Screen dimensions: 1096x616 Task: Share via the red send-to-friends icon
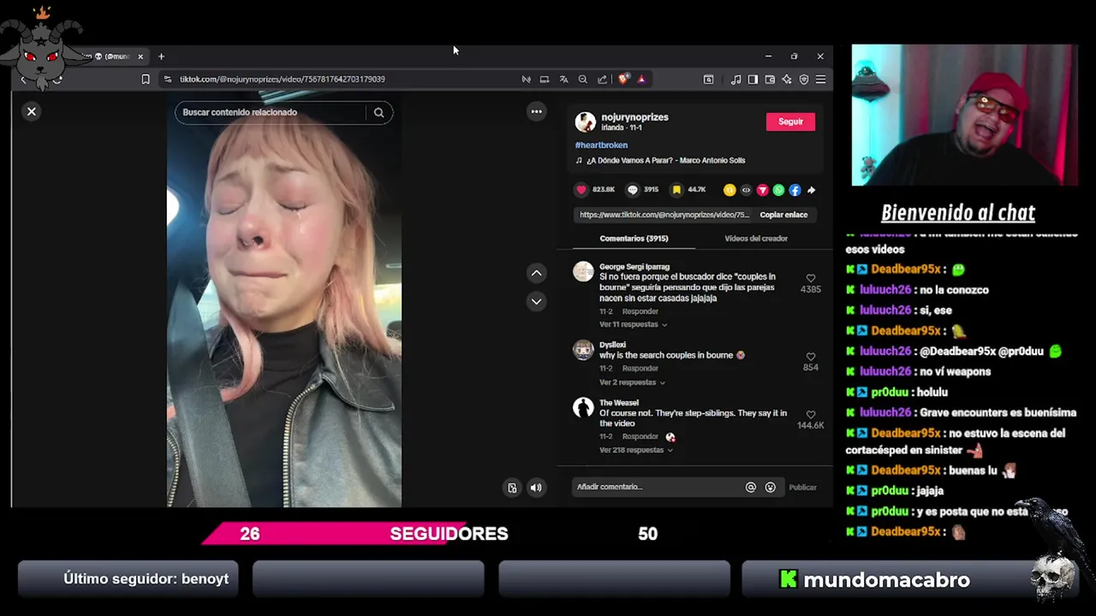pos(762,190)
